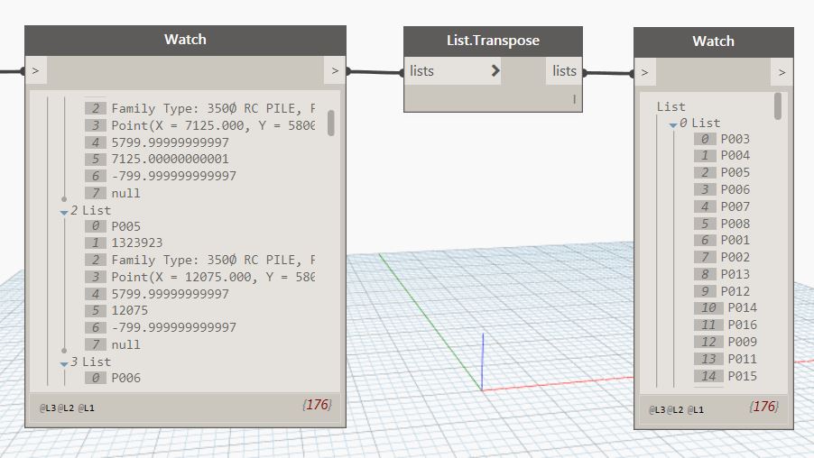Open lacing chevron on List.Transpose input
The height and width of the screenshot is (458, 814).
tap(495, 71)
